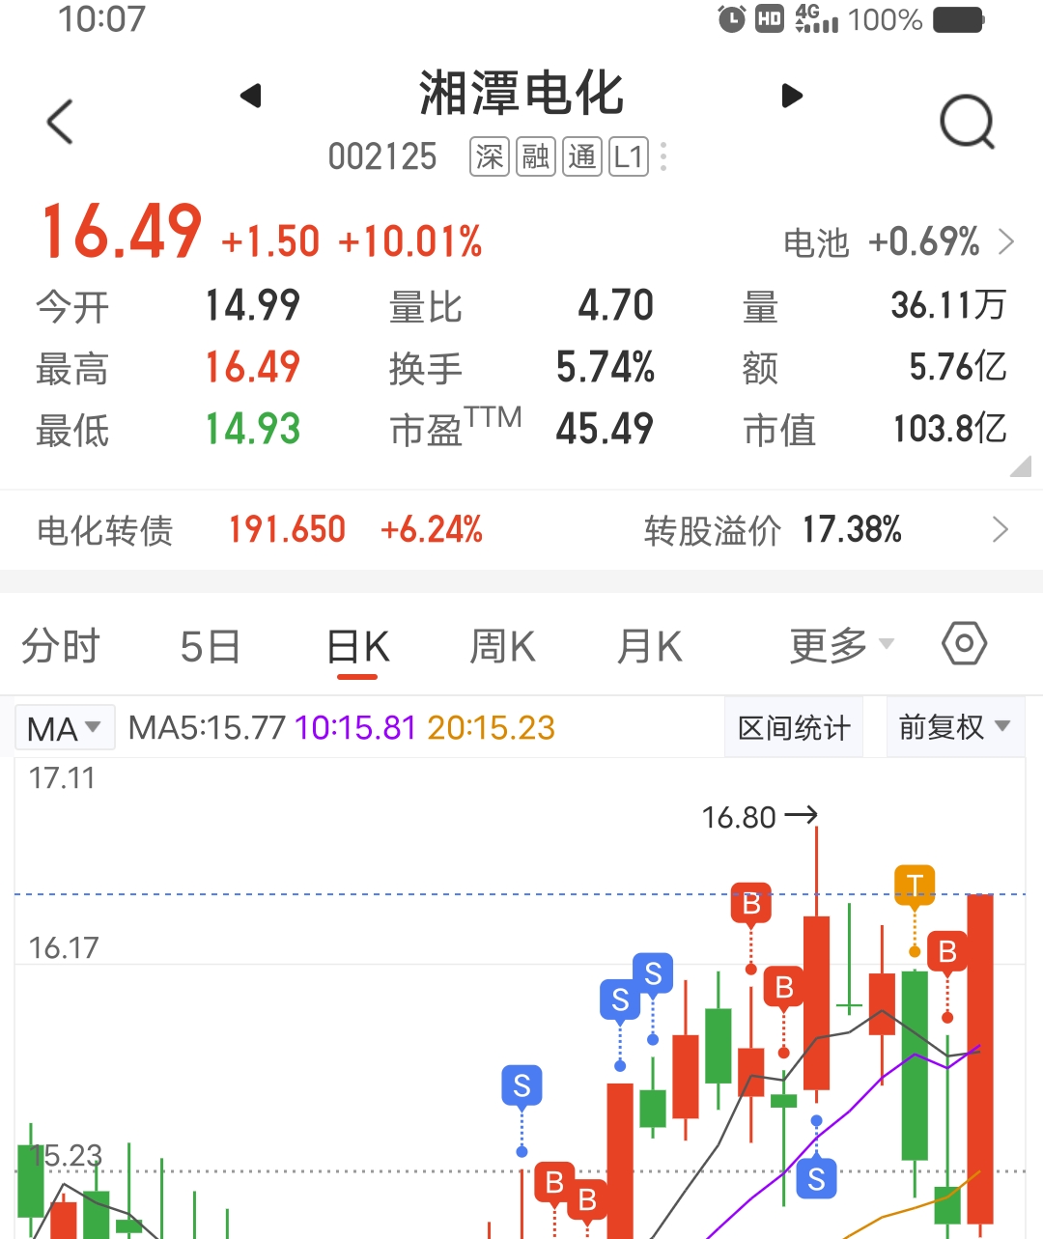Tap the orange T marker on the chart

[x=915, y=885]
